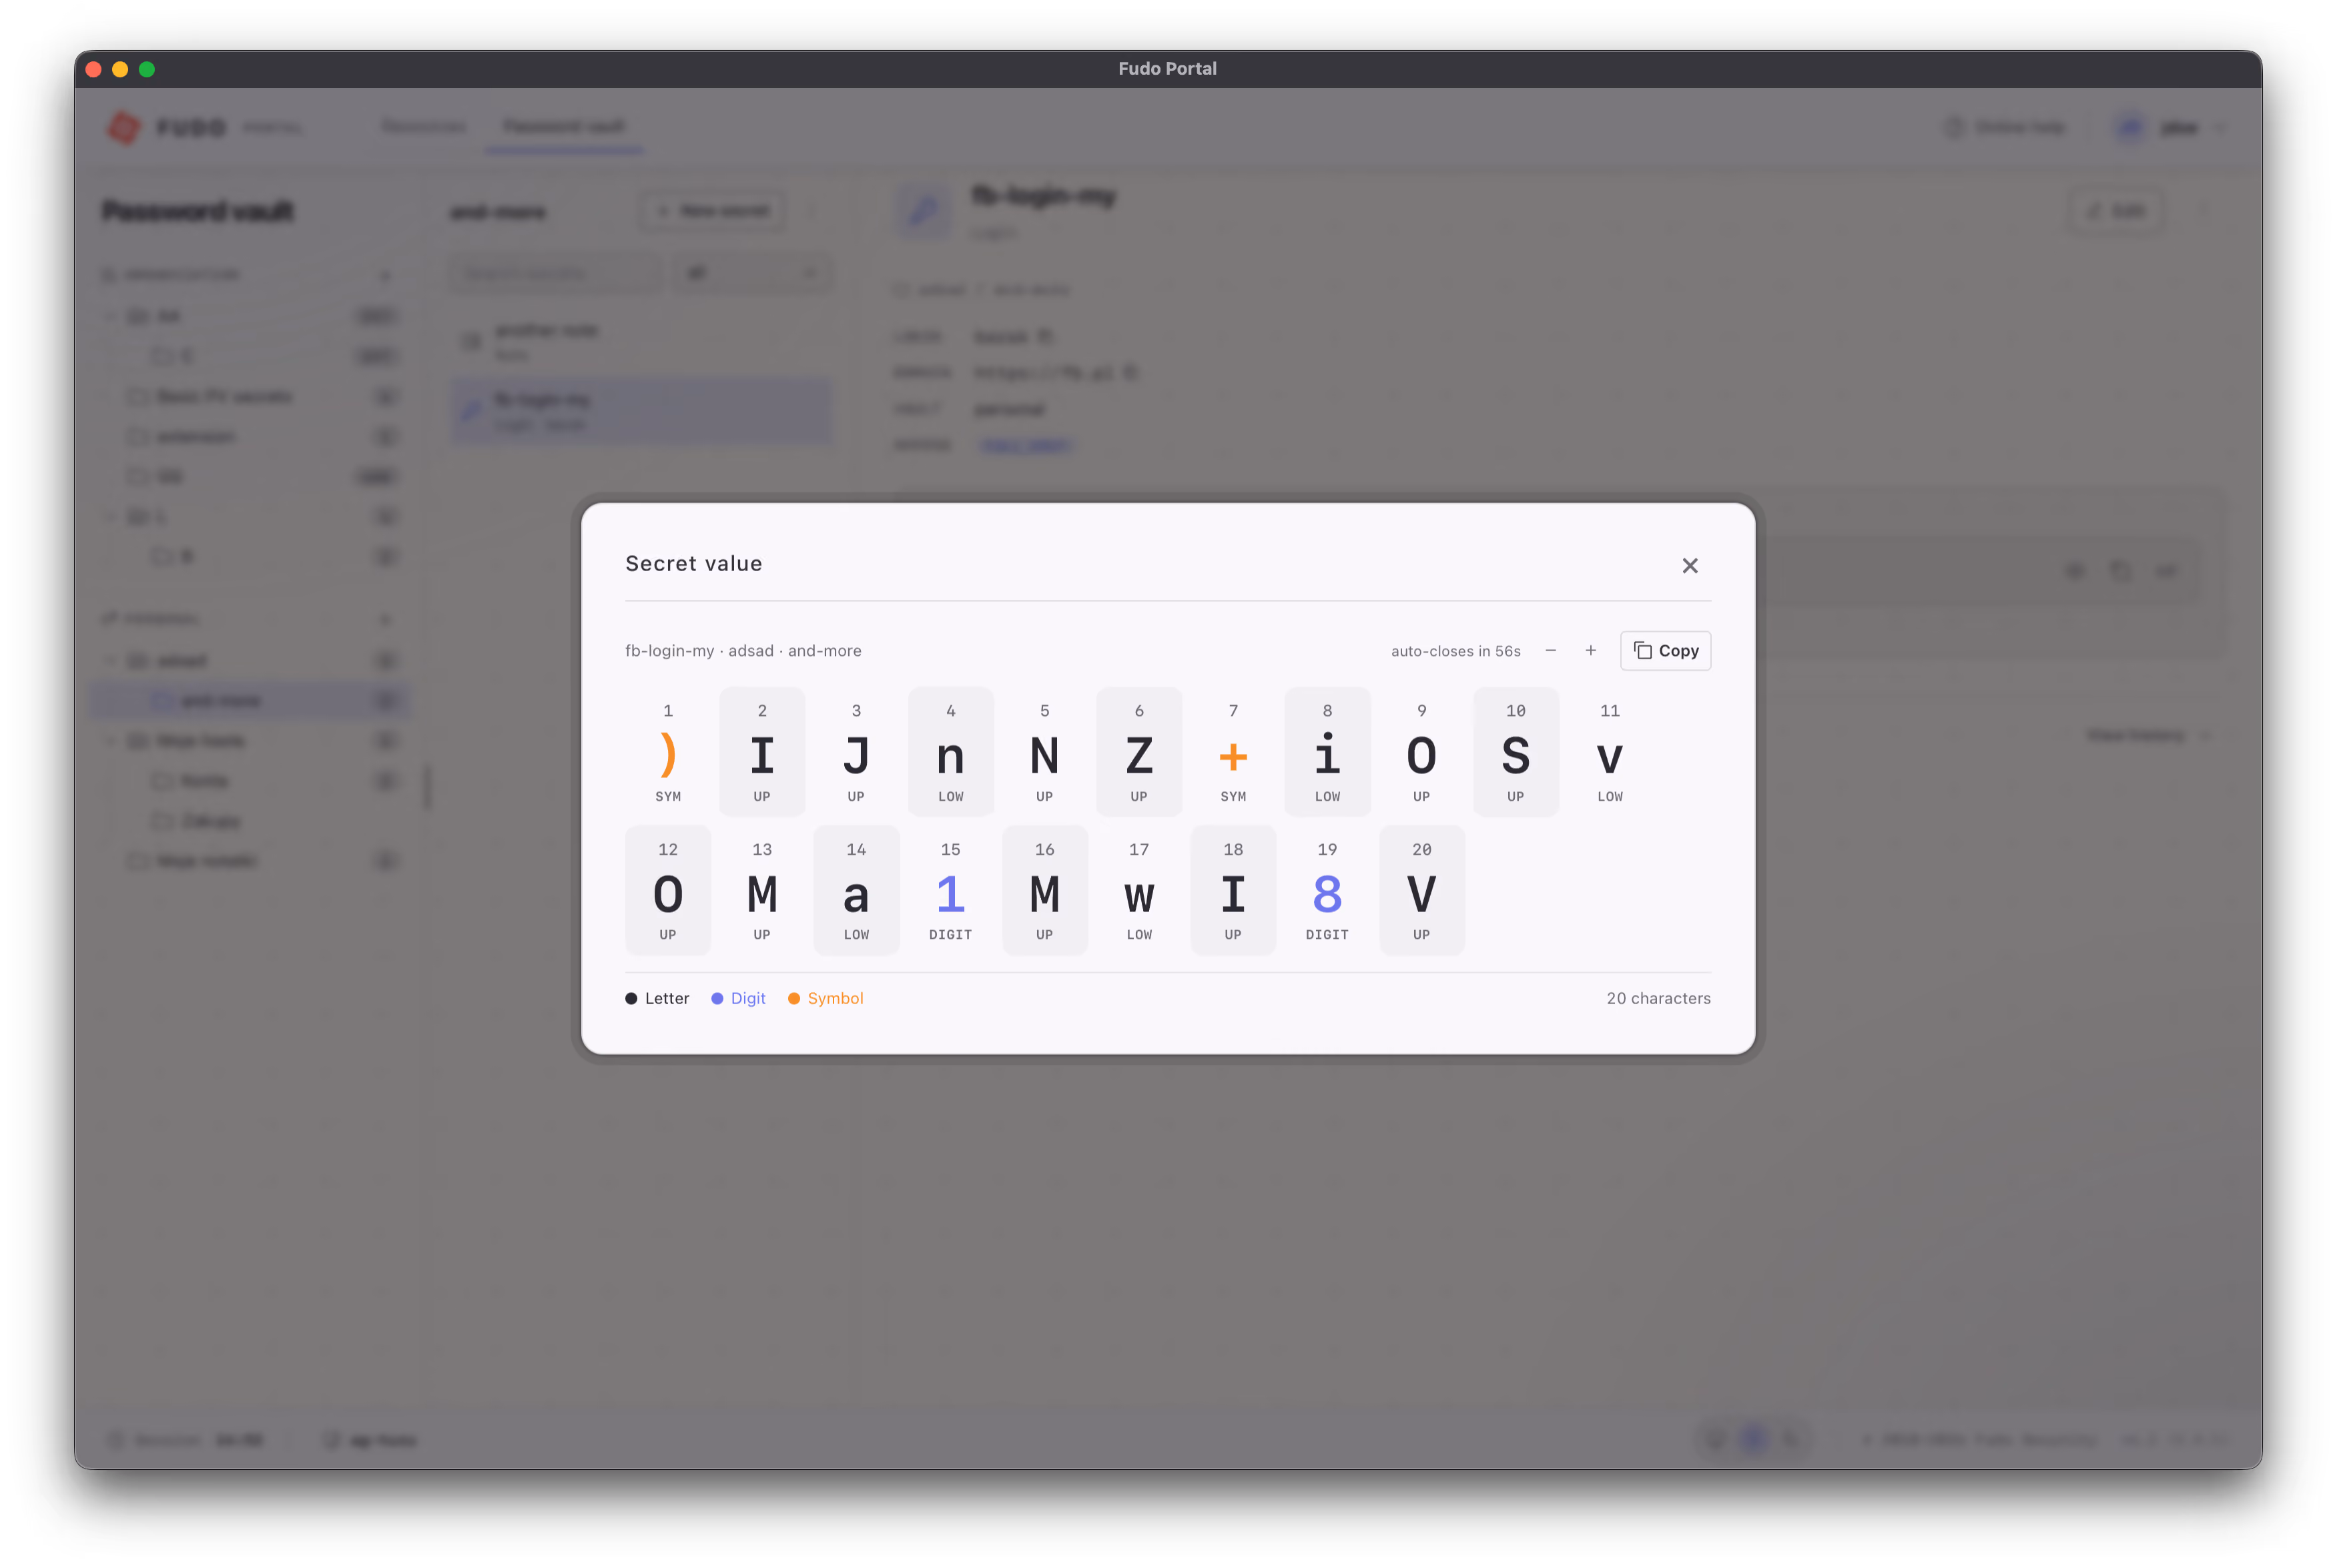Click the blurred New secret button
The height and width of the screenshot is (1568, 2337).
coord(712,211)
